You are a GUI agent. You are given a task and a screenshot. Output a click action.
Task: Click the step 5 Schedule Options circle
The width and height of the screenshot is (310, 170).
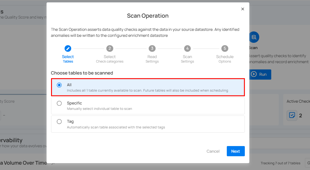tap(225, 48)
